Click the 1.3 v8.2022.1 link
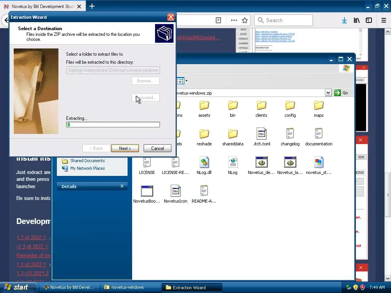The width and height of the screenshot is (391, 293). pos(31,237)
